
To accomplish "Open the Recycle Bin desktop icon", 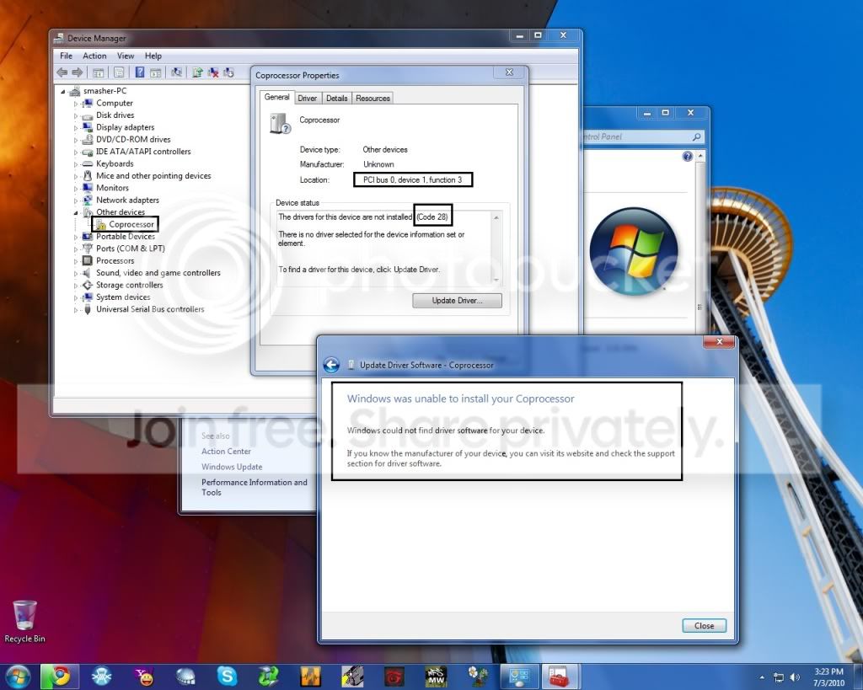I will click(24, 621).
